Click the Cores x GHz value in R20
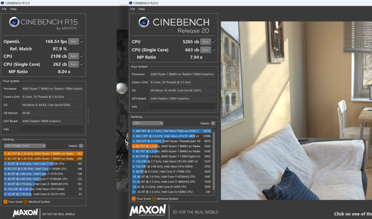 pyautogui.click(x=182, y=82)
